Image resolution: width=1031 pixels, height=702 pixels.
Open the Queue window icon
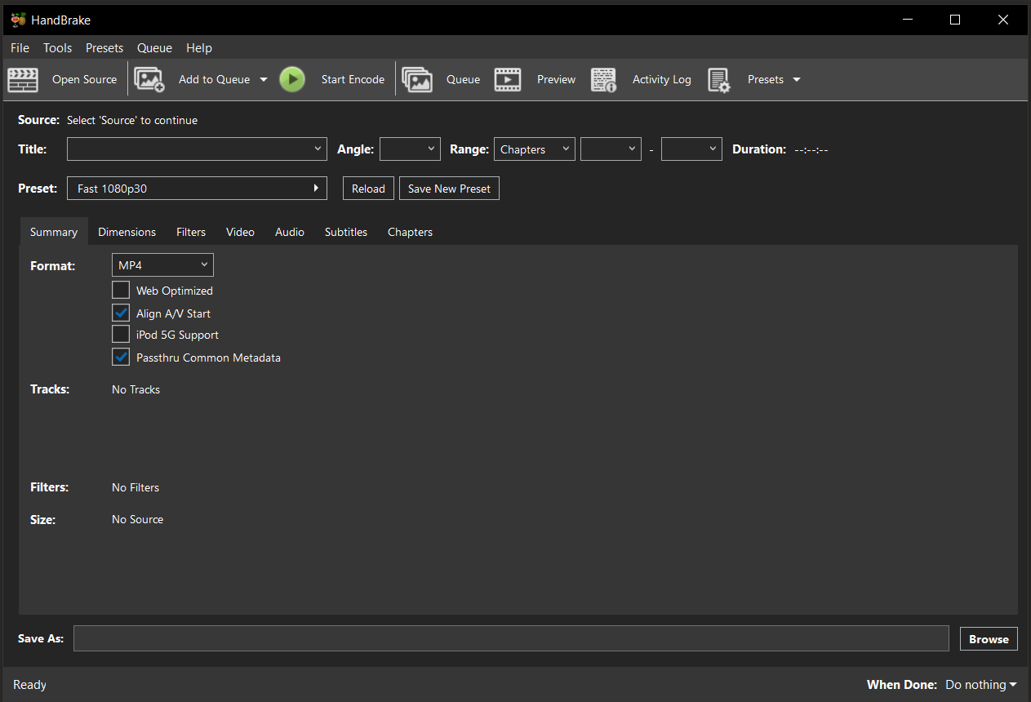417,79
